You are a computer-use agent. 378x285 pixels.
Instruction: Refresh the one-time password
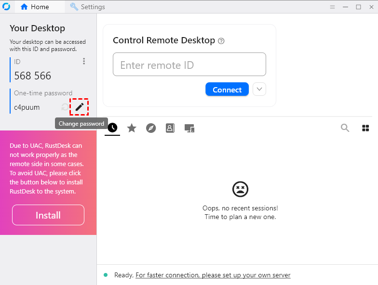[65, 107]
